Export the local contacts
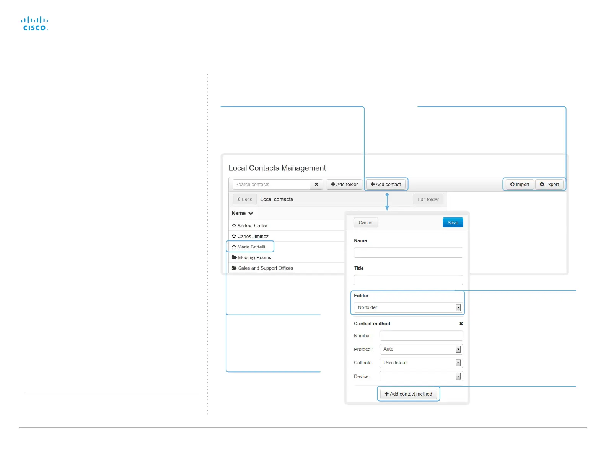Screen dimensions: 606x456 tap(549, 185)
